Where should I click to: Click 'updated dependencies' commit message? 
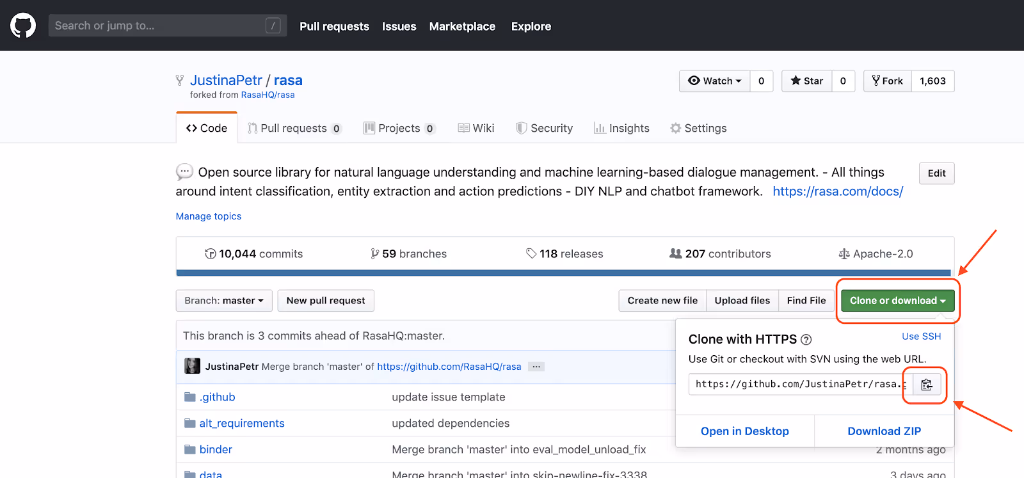click(x=451, y=423)
